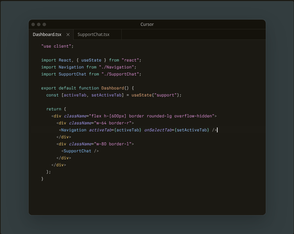Click the red traffic light button
The height and width of the screenshot is (234, 294).
[x=33, y=24]
